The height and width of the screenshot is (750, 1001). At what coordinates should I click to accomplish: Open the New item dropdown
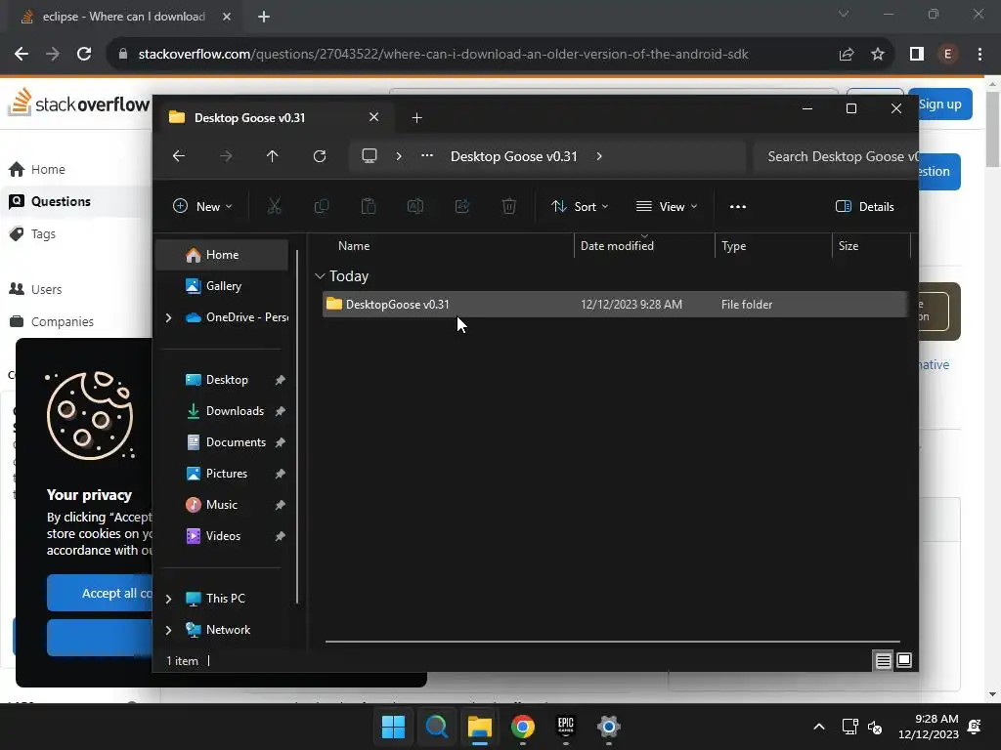pyautogui.click(x=202, y=207)
